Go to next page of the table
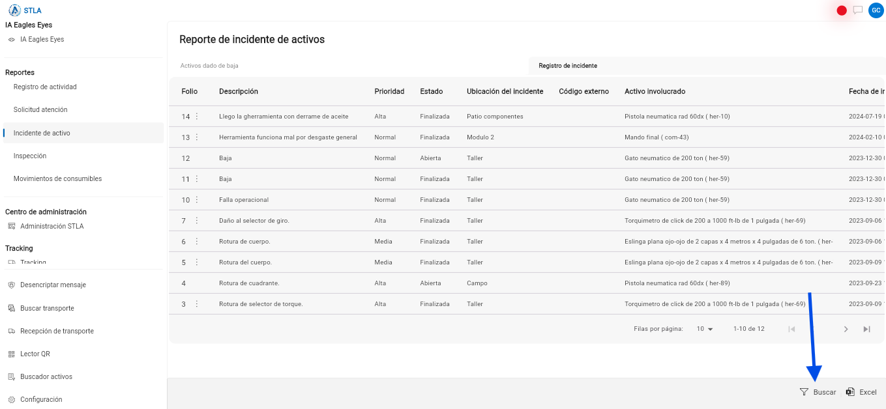This screenshot has height=409, width=886. click(x=846, y=329)
